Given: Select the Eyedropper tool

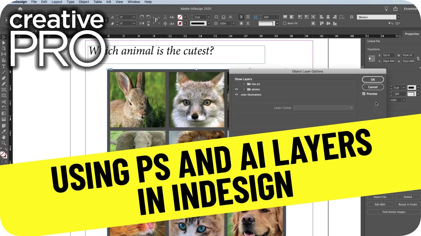Looking at the screenshot, I should [4, 131].
